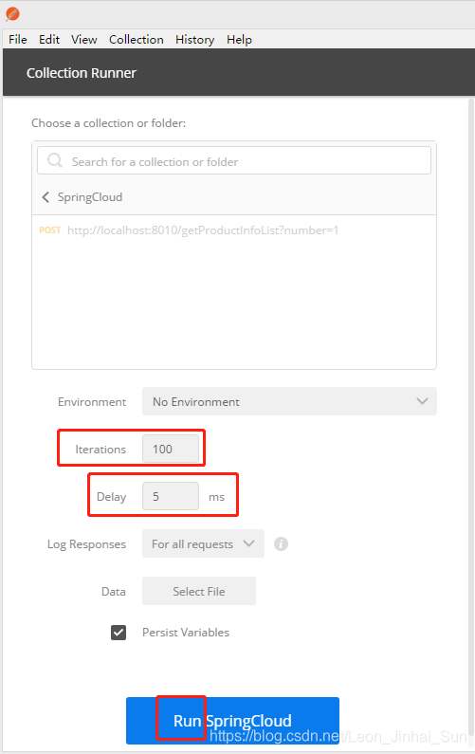Click the Data label
This screenshot has height=754, width=475.
coord(114,592)
